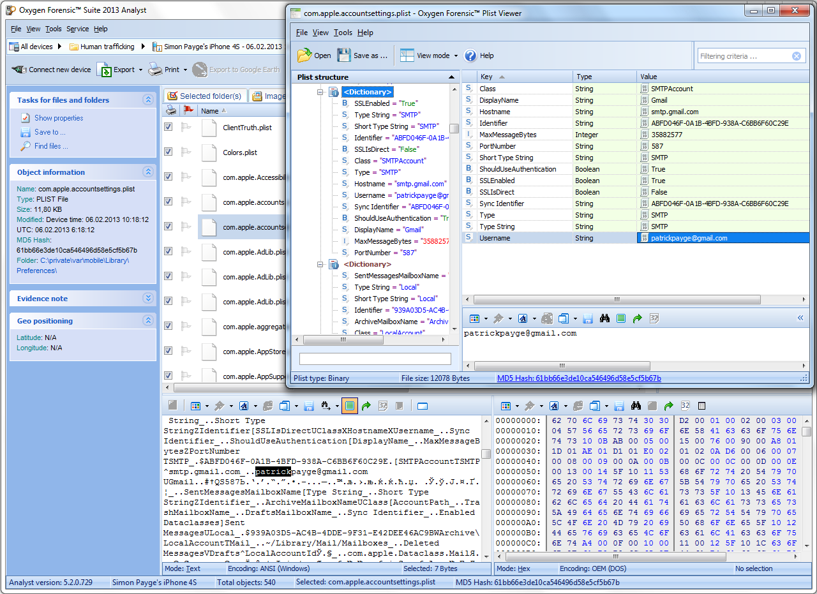Viewport: 817px width, 594px height.
Task: Click Connect new device icon
Action: click(x=19, y=70)
